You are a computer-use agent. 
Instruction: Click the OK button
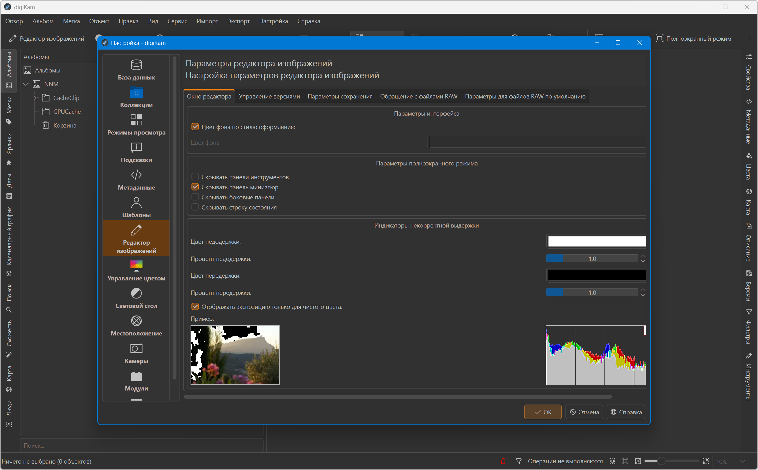pos(543,412)
